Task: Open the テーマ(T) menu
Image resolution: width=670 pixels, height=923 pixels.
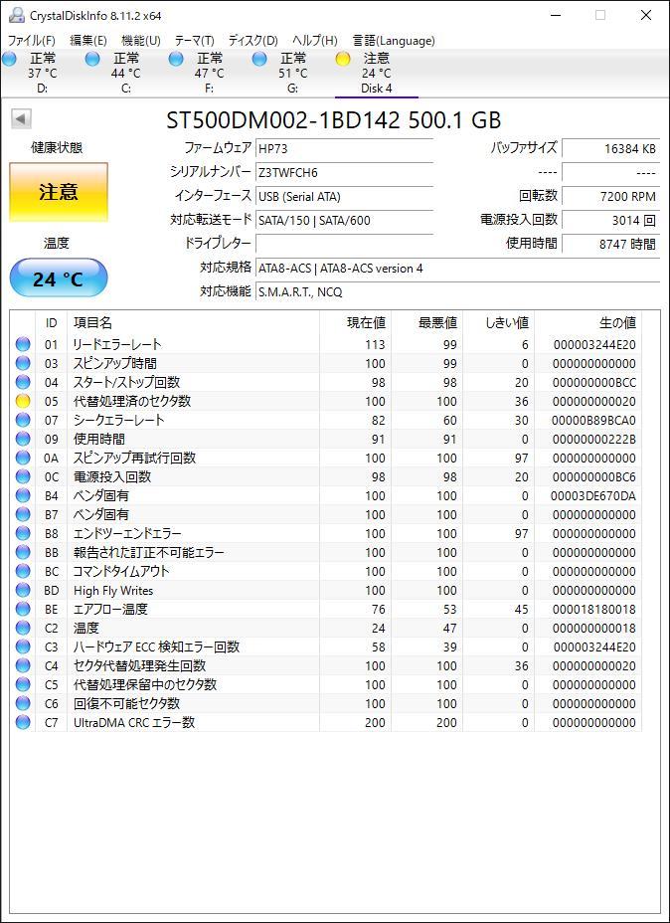Action: click(x=194, y=41)
